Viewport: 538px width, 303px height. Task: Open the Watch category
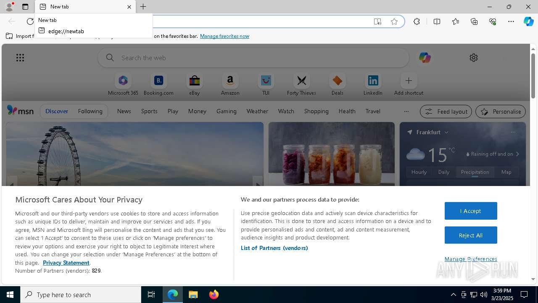(286, 111)
